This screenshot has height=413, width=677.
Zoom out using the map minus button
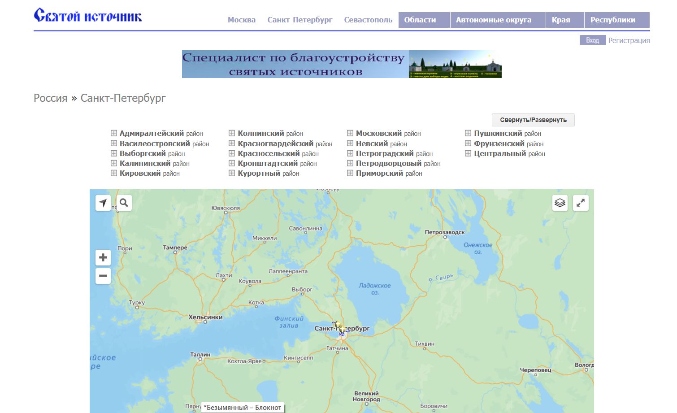click(103, 276)
